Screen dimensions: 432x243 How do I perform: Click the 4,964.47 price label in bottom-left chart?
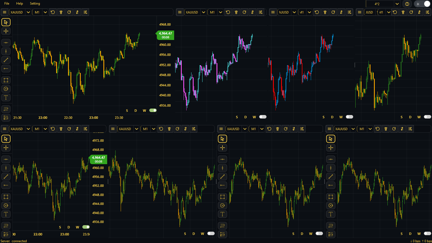click(x=98, y=159)
